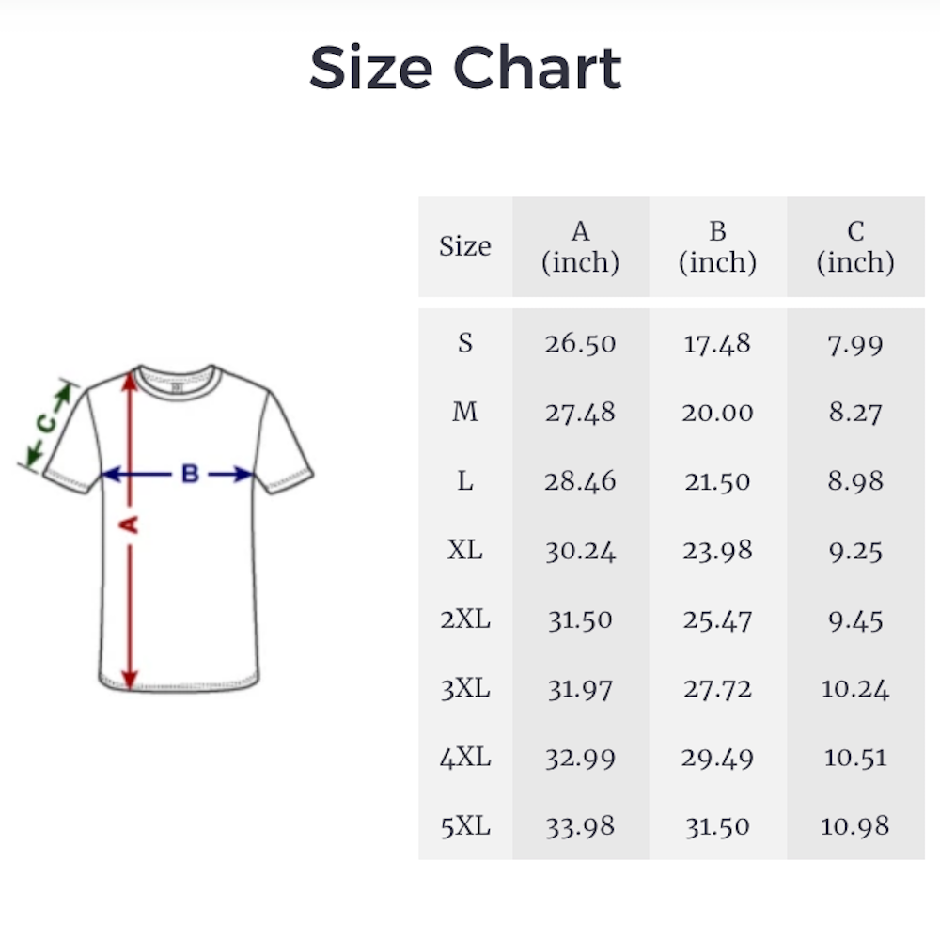Click the 25.47 width value for 2XL
This screenshot has height=940, width=940.
click(718, 619)
